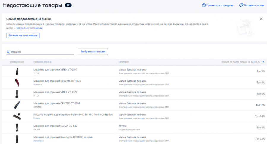
Task: Open VITEK VT-2577 product thumbnail
Action: coord(17,71)
